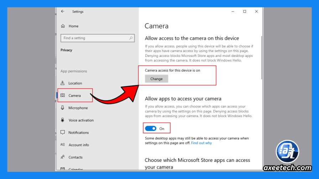Open Microphone permissions
This screenshot has height=179, width=319.
click(x=78, y=108)
